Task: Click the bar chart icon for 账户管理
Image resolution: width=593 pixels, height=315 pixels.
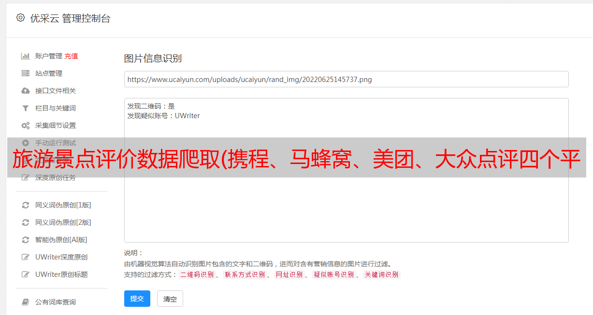Action: (26, 56)
